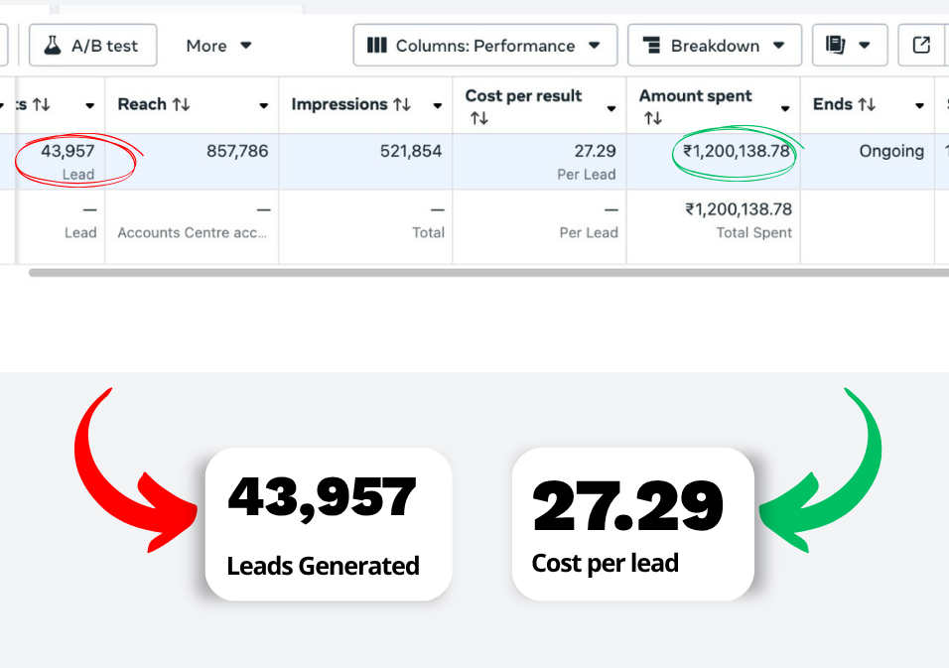This screenshot has height=668, width=949.
Task: Sort by Cost per result arrows
Action: pyautogui.click(x=479, y=118)
